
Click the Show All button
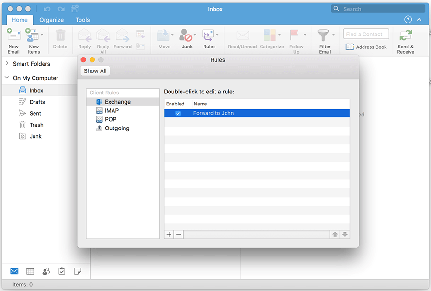95,71
